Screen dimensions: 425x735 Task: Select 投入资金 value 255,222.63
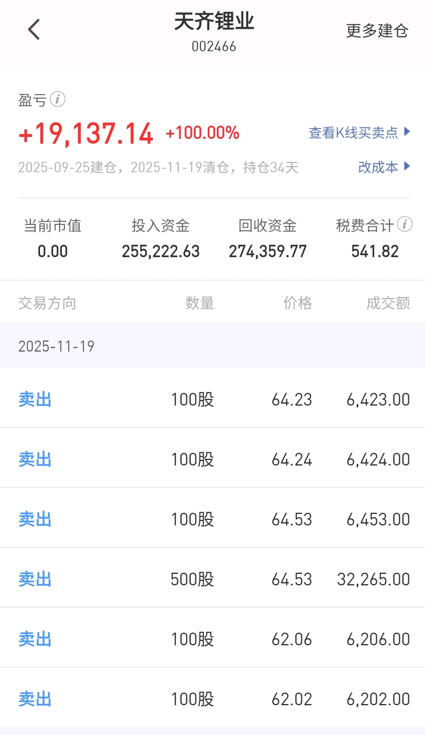[161, 251]
